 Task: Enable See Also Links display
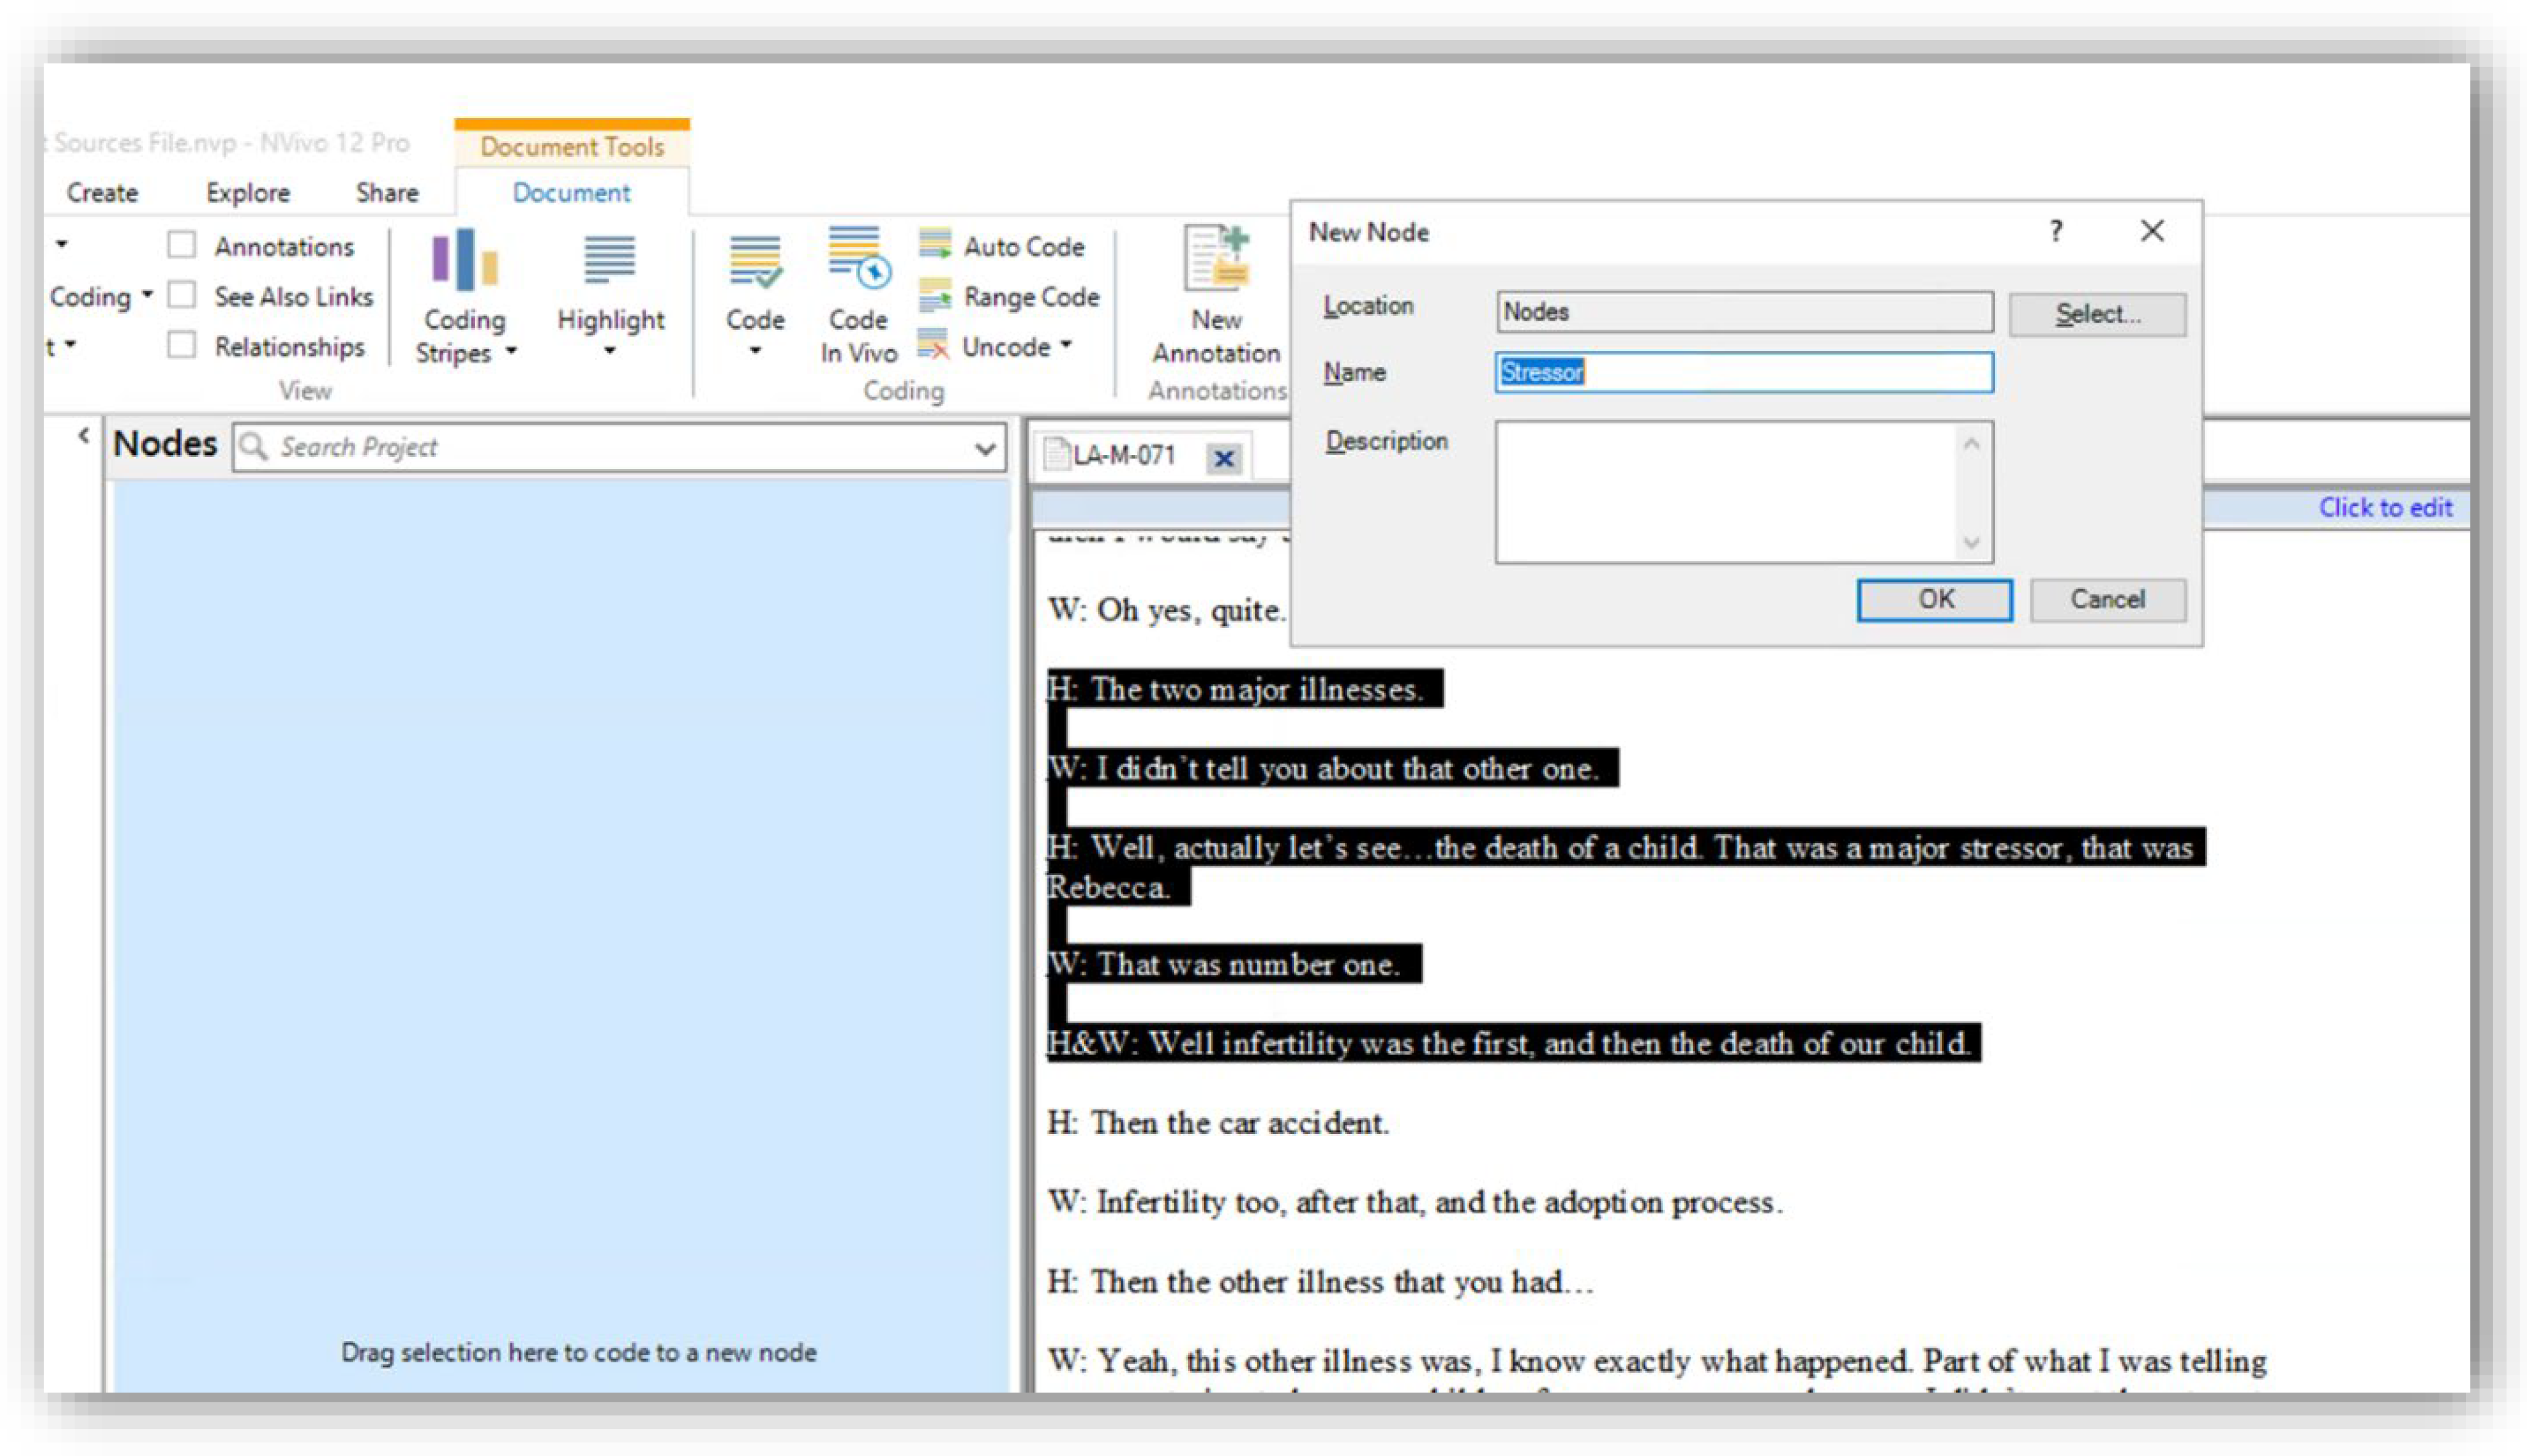183,296
